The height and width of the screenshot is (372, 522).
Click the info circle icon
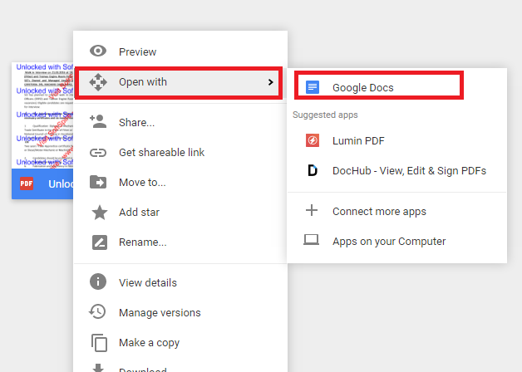[98, 282]
